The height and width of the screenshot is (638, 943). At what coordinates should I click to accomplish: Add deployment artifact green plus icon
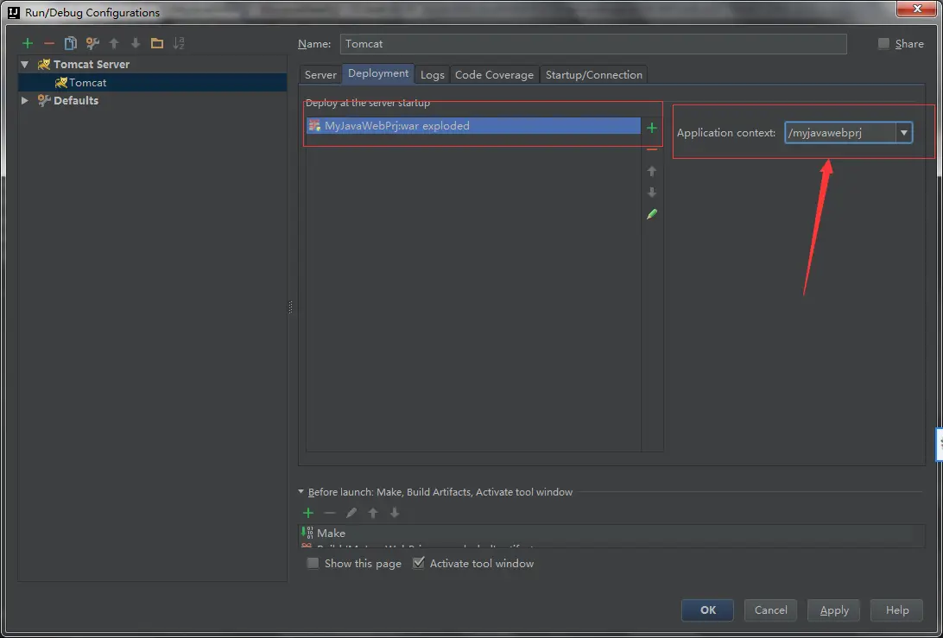[652, 128]
